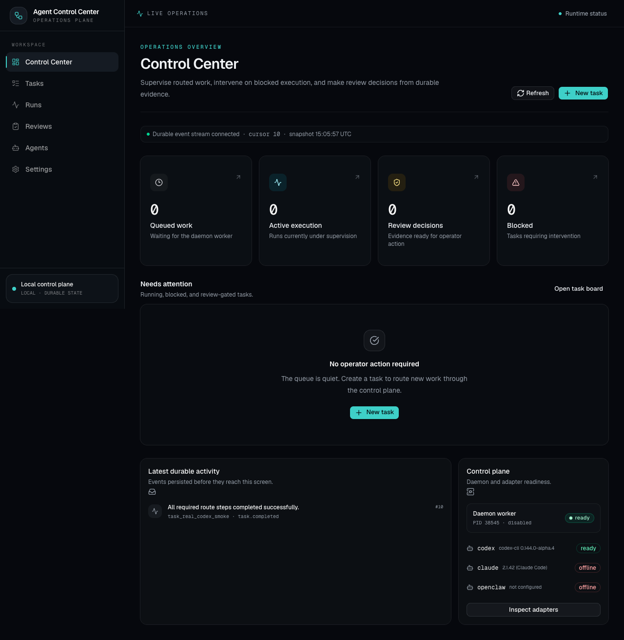Click the offline badge for openclaw
624x640 pixels.
coord(587,587)
